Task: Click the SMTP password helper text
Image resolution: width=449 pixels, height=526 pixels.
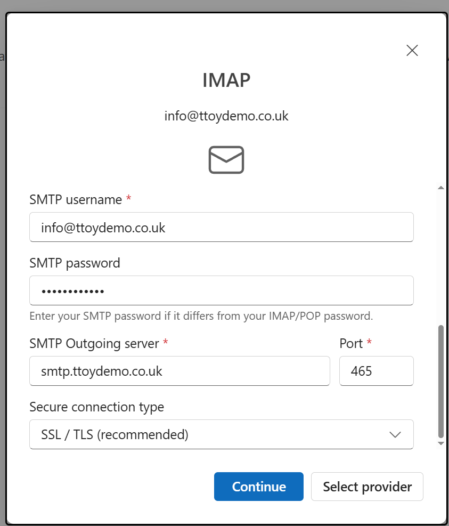Action: (201, 316)
